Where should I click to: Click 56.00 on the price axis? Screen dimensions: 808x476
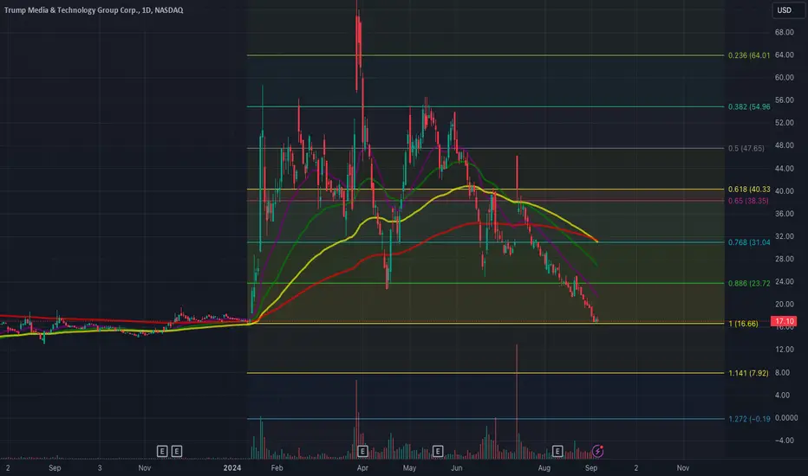click(784, 100)
